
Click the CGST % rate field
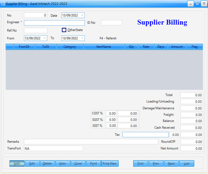coord(111,114)
